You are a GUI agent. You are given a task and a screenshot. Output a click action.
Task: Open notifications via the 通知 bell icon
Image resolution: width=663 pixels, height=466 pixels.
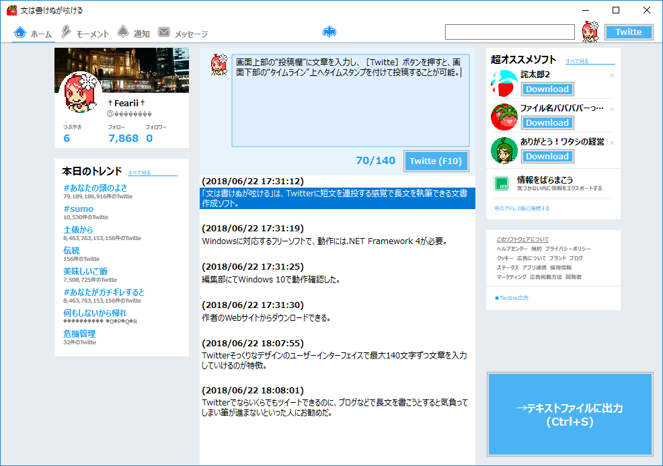(x=124, y=31)
